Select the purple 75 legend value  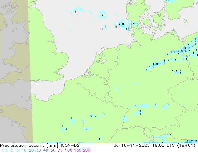60,151
